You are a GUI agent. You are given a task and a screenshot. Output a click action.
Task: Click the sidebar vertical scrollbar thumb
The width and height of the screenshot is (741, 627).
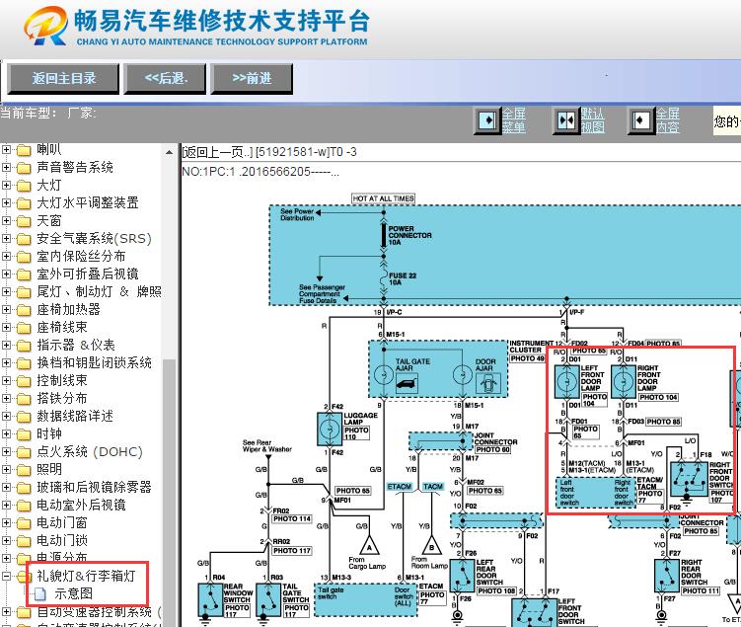[169, 492]
